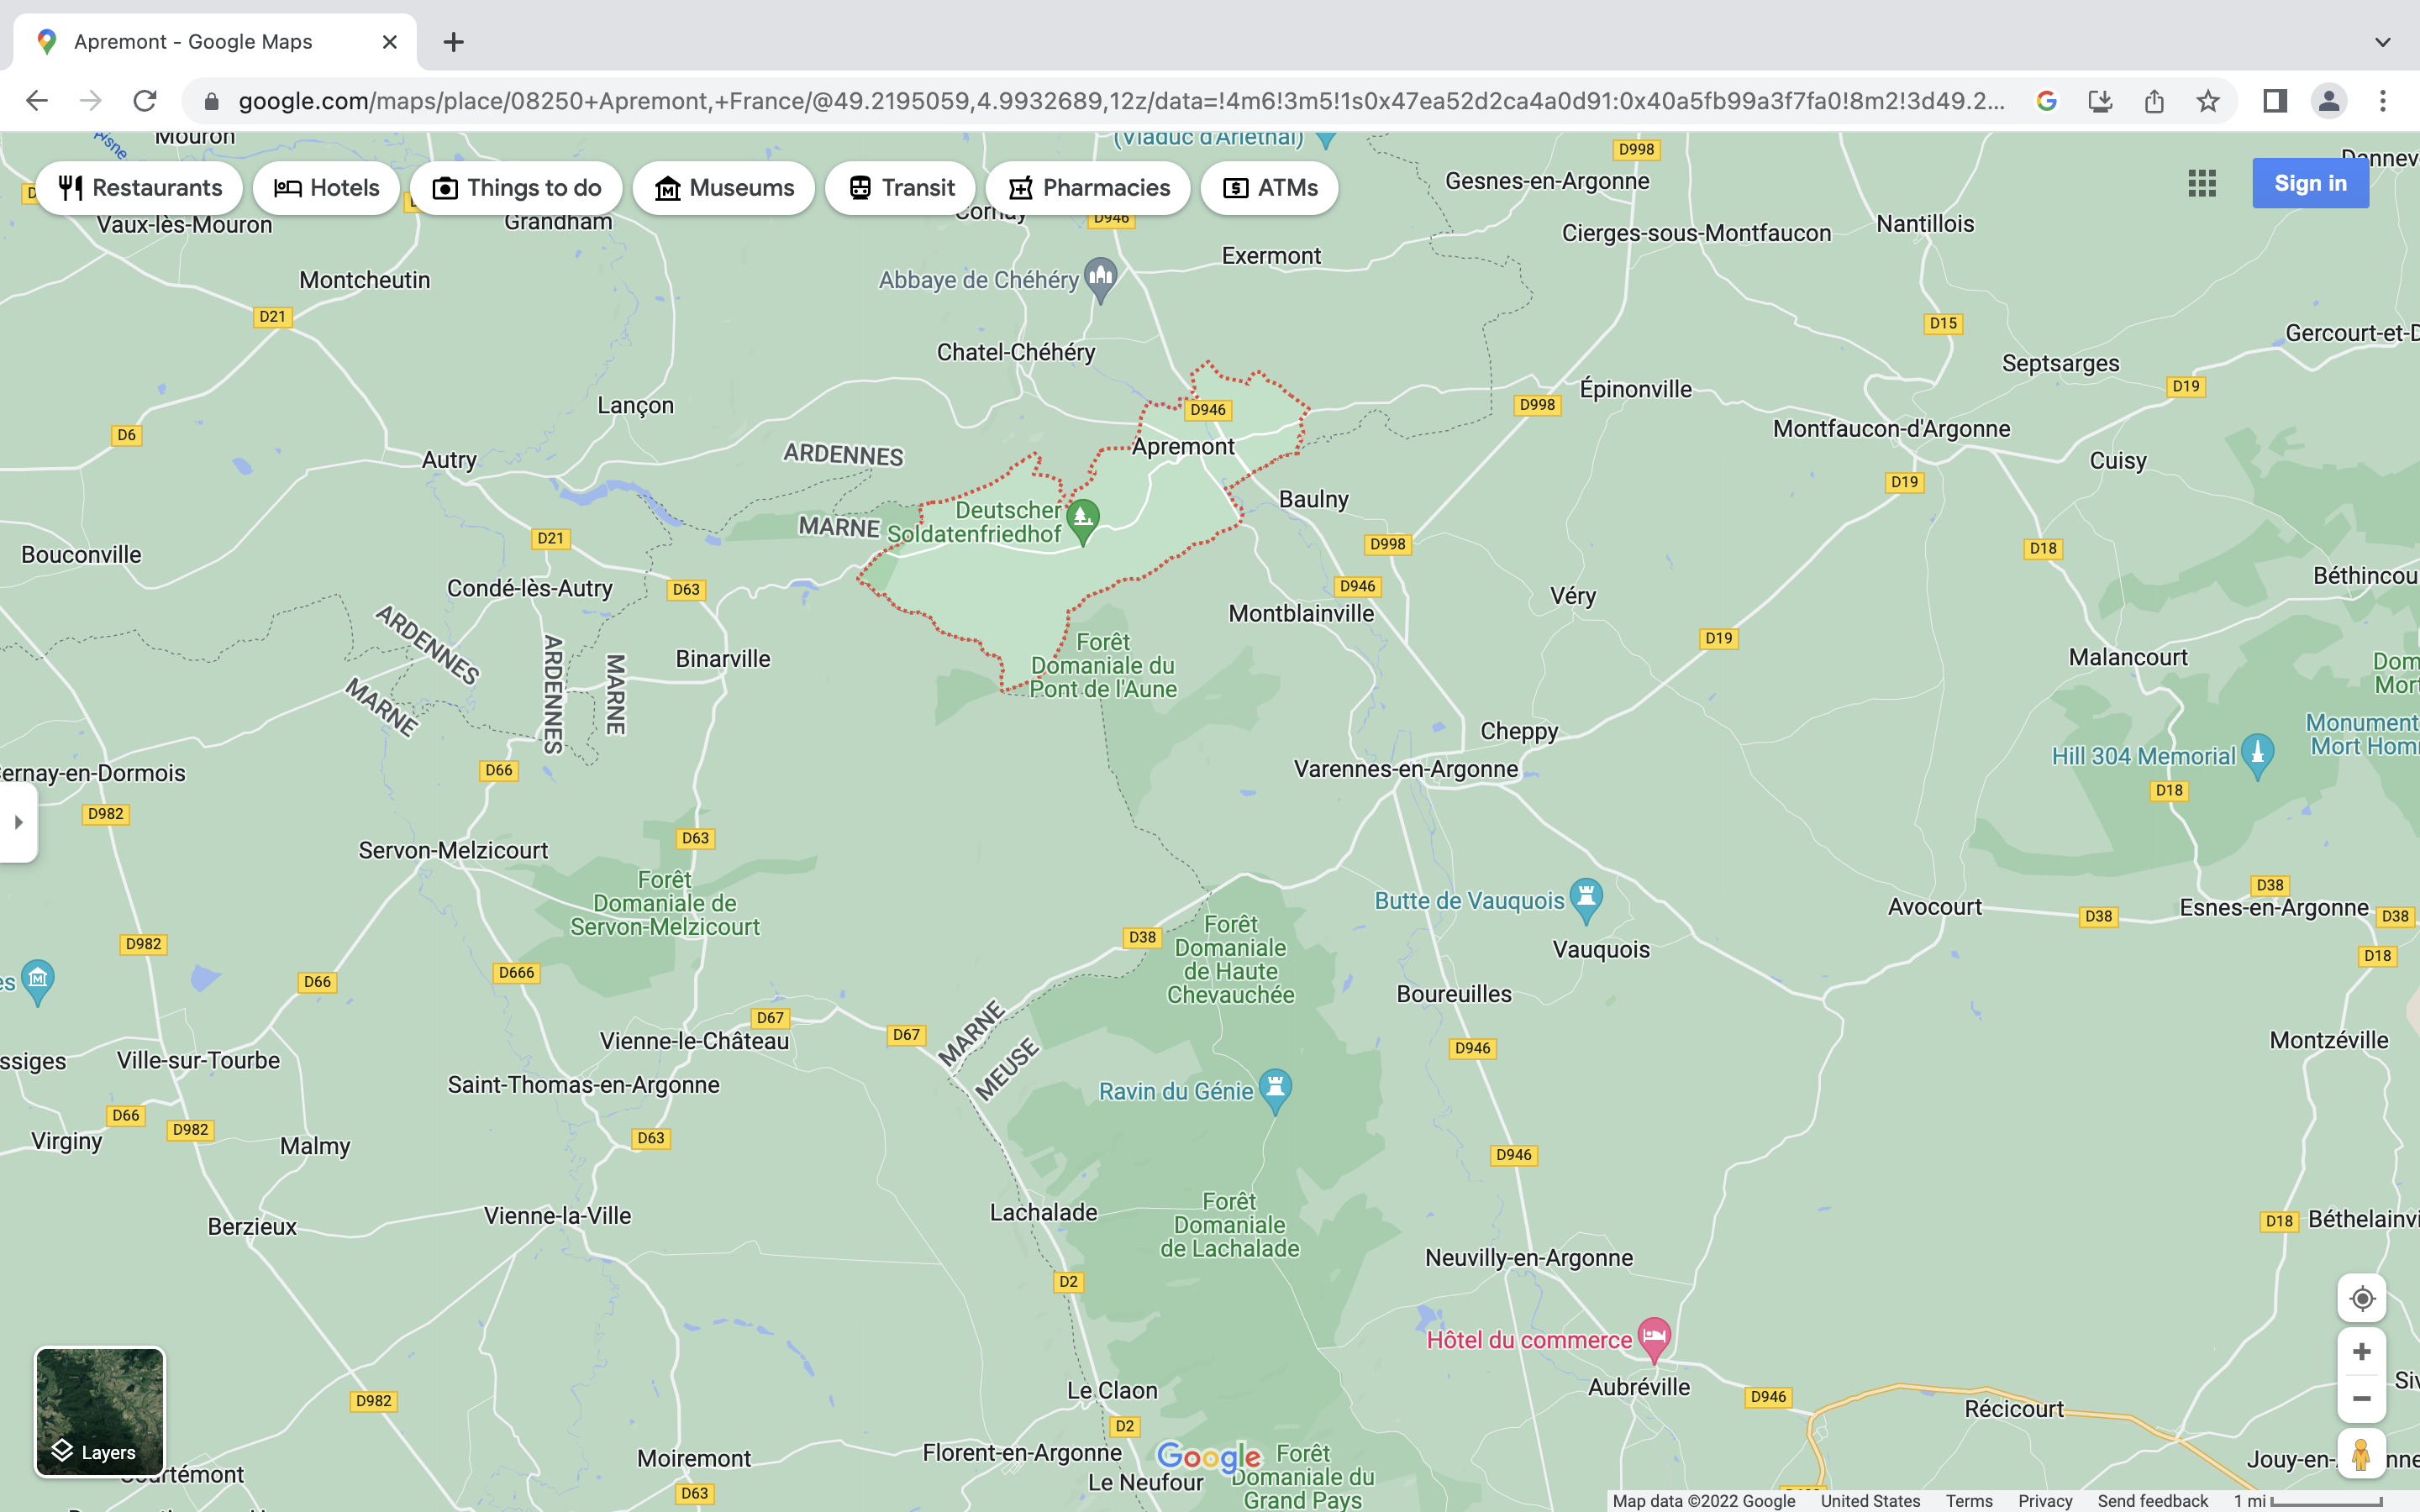Image resolution: width=2420 pixels, height=1512 pixels.
Task: Click the zoom in plus button
Action: click(x=2361, y=1352)
